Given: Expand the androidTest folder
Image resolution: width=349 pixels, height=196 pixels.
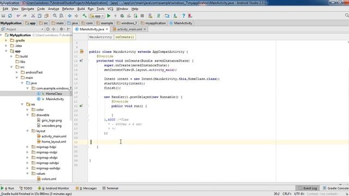Looking at the screenshot, I should 17,72.
